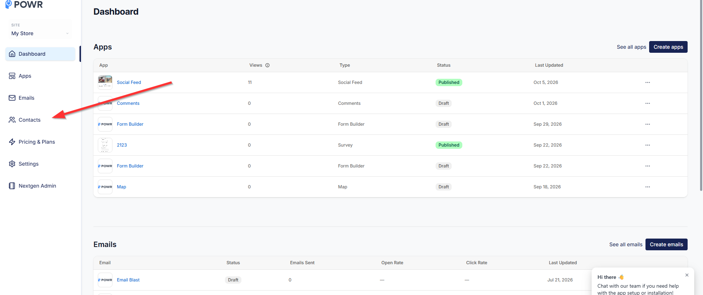Click the Published status badge for Social Feed
This screenshot has width=703, height=295.
pos(449,82)
